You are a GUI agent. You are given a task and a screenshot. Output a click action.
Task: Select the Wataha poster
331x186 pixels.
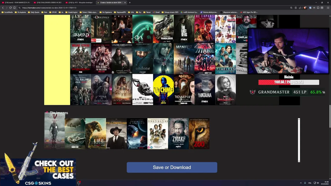pyautogui.click(x=205, y=90)
